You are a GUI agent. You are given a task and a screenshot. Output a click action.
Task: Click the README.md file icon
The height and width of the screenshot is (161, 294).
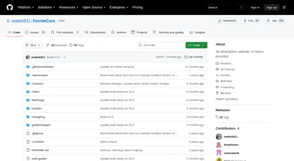pyautogui.click(x=28, y=150)
